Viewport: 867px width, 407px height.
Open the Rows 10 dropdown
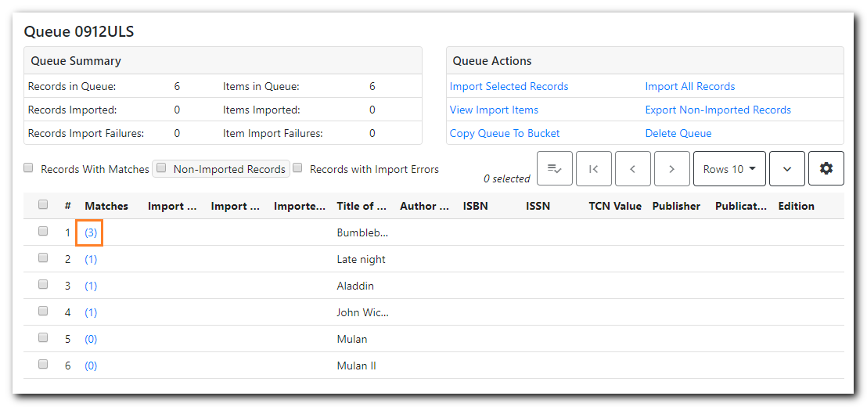[729, 168]
